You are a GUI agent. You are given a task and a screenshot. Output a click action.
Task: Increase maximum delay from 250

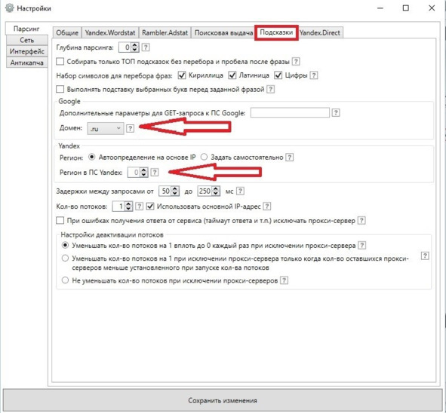click(216, 188)
